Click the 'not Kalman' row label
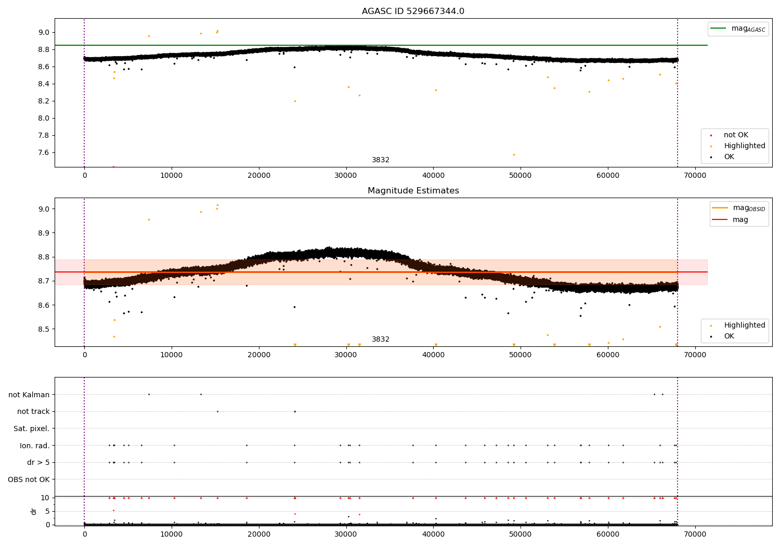780x546 pixels. 29,395
